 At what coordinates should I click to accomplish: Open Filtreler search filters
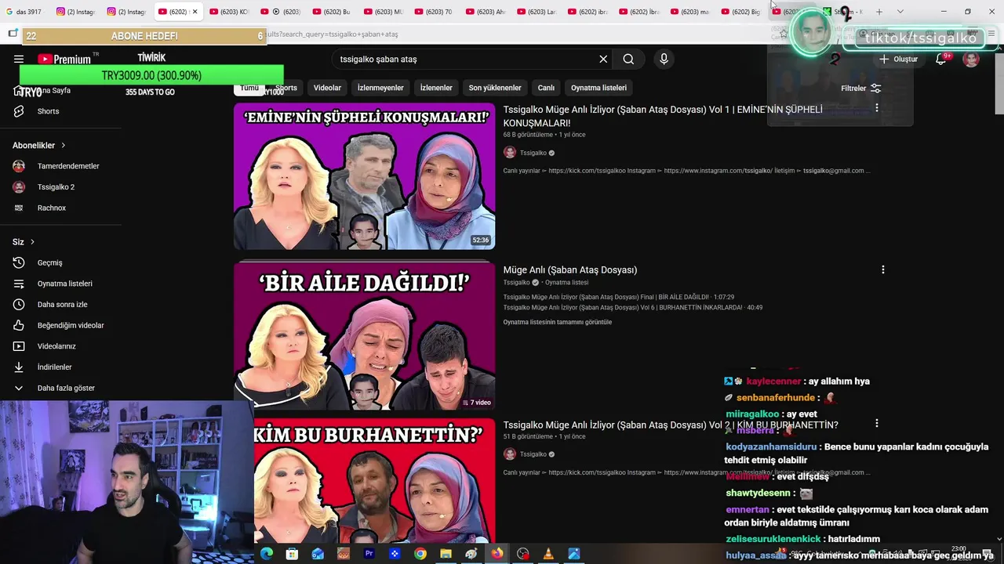click(861, 89)
